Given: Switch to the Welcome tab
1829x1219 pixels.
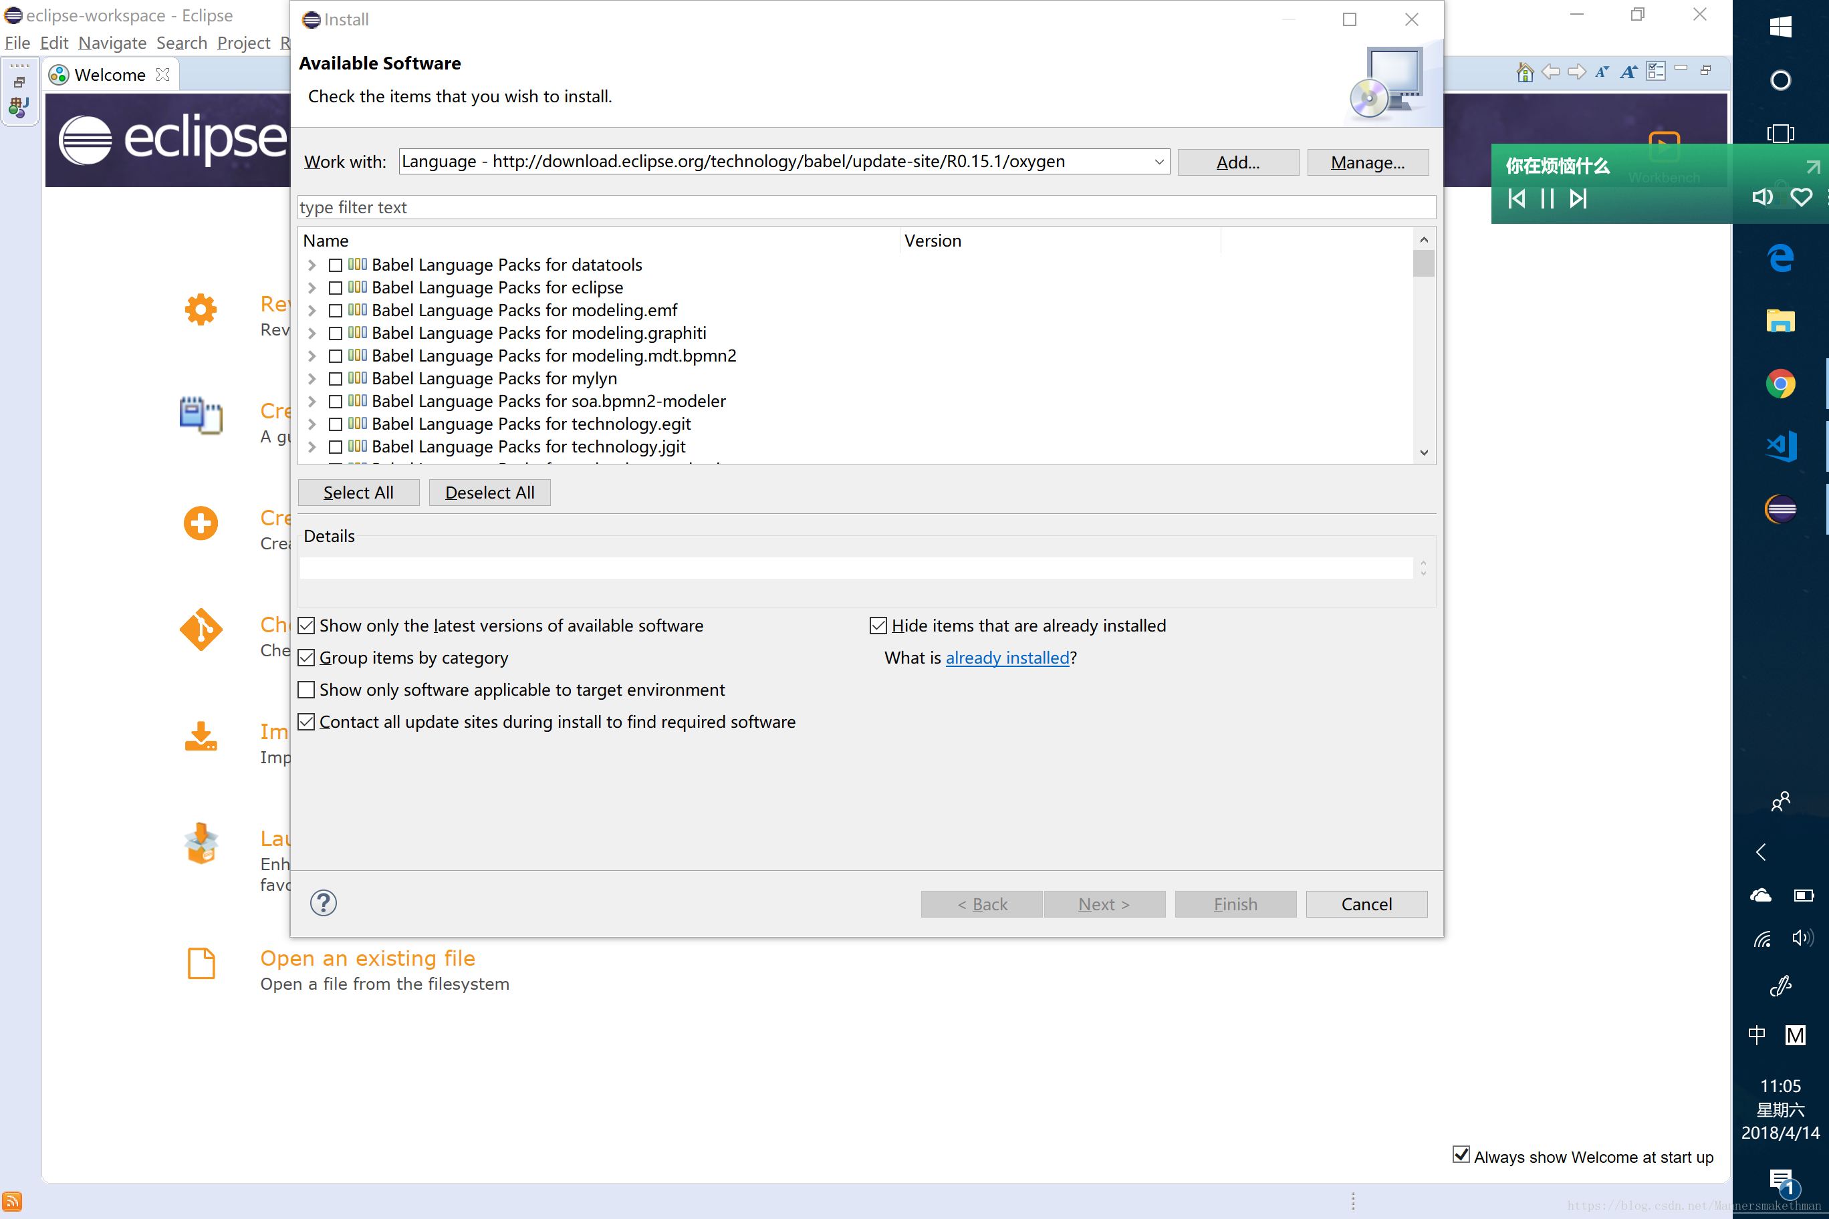Looking at the screenshot, I should pos(110,75).
